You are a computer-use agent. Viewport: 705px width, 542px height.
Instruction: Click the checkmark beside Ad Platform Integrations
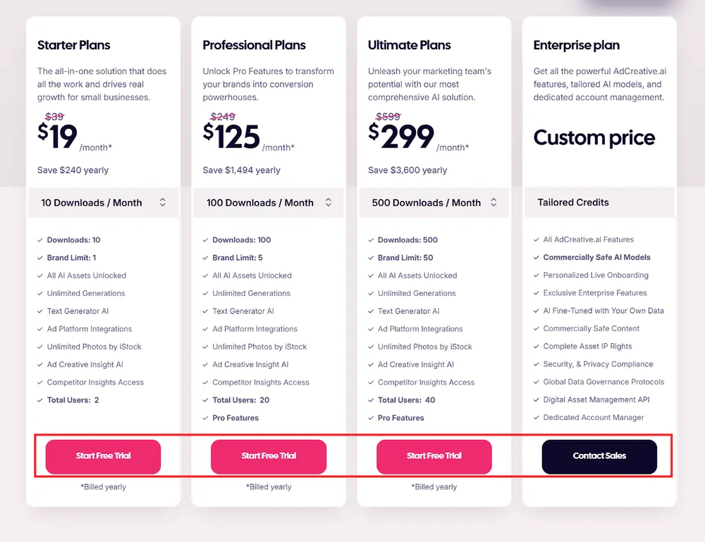point(40,328)
